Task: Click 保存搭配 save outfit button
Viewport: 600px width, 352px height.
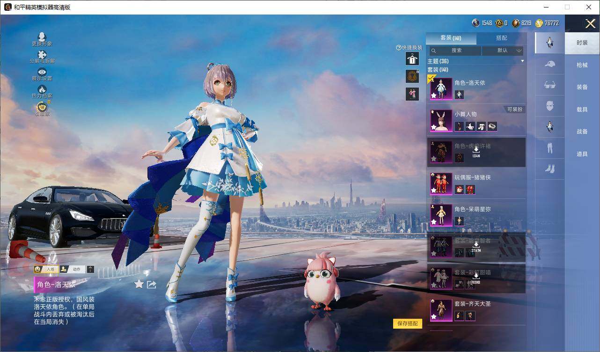Action: pyautogui.click(x=408, y=323)
